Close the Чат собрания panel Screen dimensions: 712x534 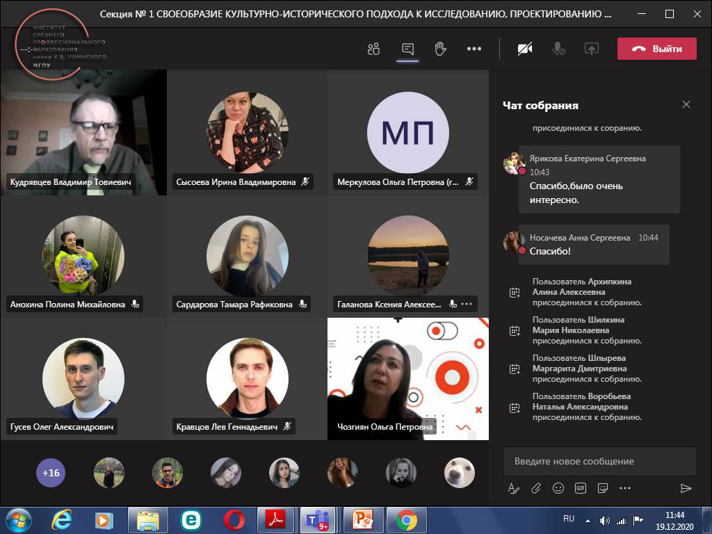[686, 105]
